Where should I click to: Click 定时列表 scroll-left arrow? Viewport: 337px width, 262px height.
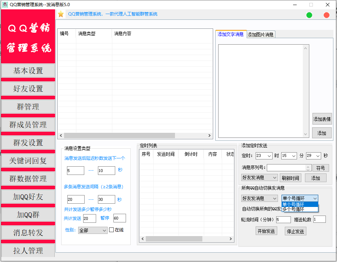pyautogui.click(x=143, y=239)
